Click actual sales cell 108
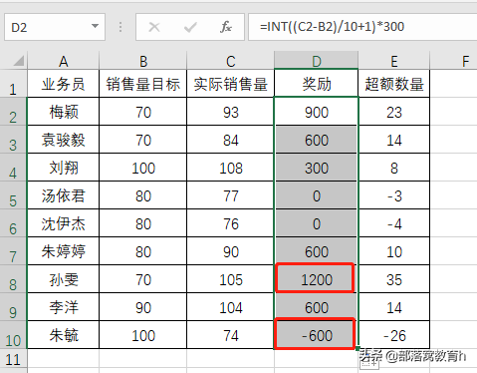Image resolution: width=477 pixels, height=373 pixels. coord(231,168)
